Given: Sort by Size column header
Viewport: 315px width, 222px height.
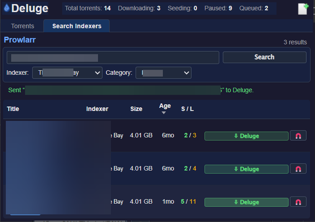Looking at the screenshot, I should coord(136,109).
